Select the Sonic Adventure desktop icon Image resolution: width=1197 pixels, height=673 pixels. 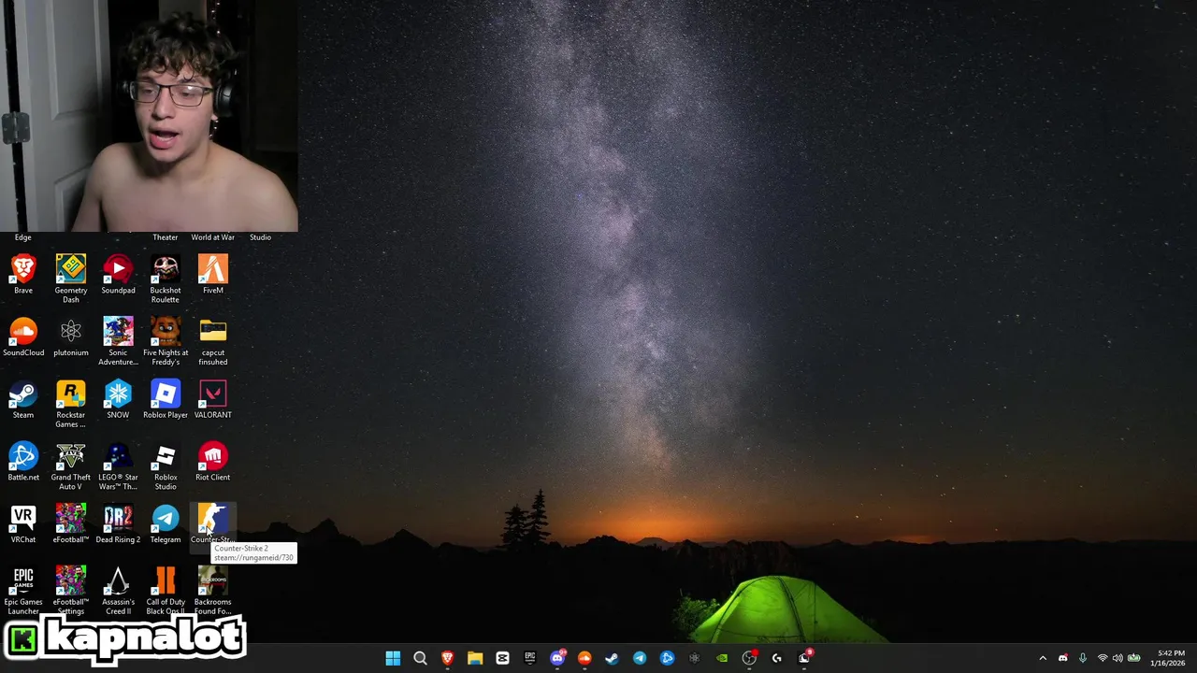point(118,340)
